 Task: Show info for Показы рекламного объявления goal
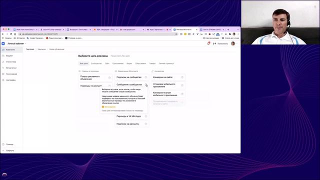pyautogui.click(x=109, y=78)
